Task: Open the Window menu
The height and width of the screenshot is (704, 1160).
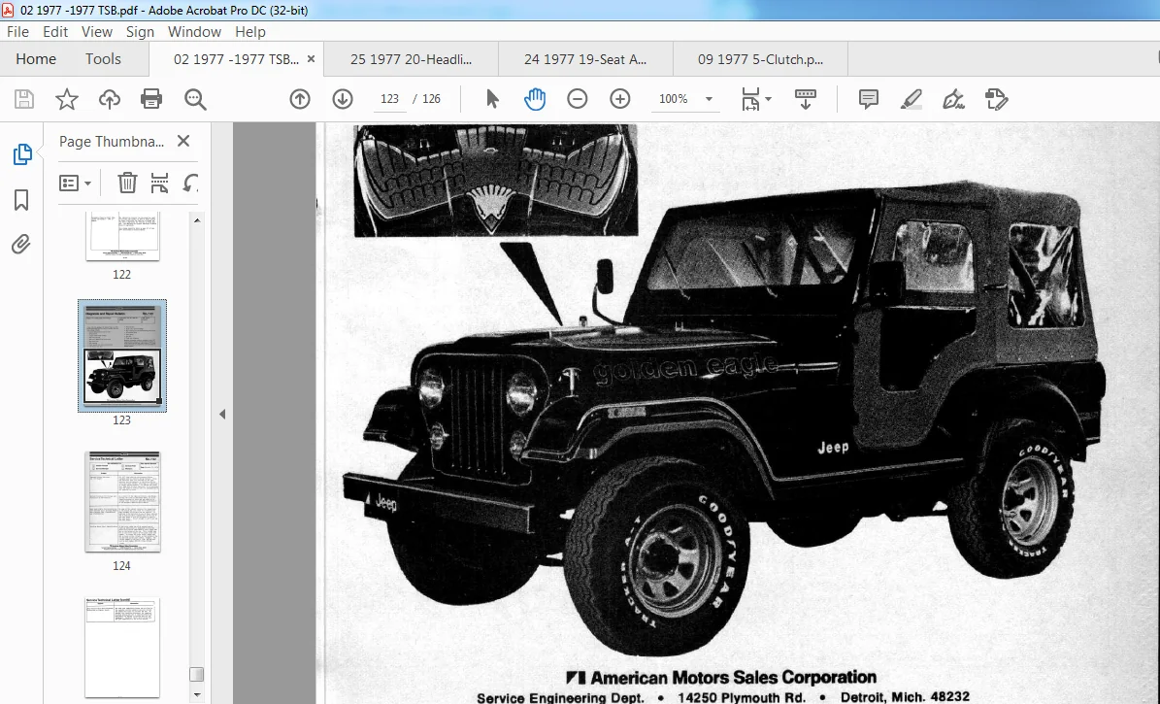Action: [194, 32]
